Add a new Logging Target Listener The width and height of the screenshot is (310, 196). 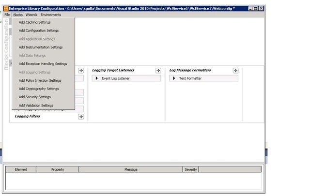pyautogui.click(x=158, y=71)
